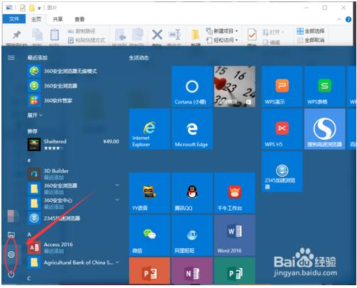The image size is (357, 288).
Task: Click the user account avatar in Start sidebar
Action: tap(13, 216)
